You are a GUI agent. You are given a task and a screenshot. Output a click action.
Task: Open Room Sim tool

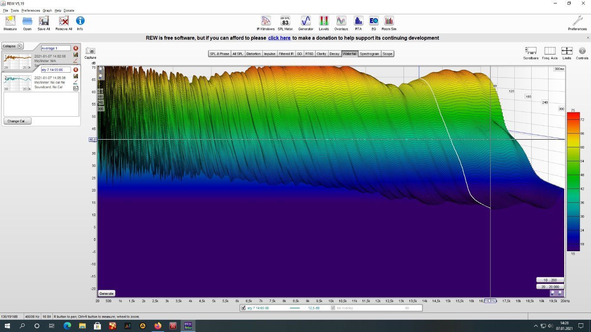click(389, 23)
